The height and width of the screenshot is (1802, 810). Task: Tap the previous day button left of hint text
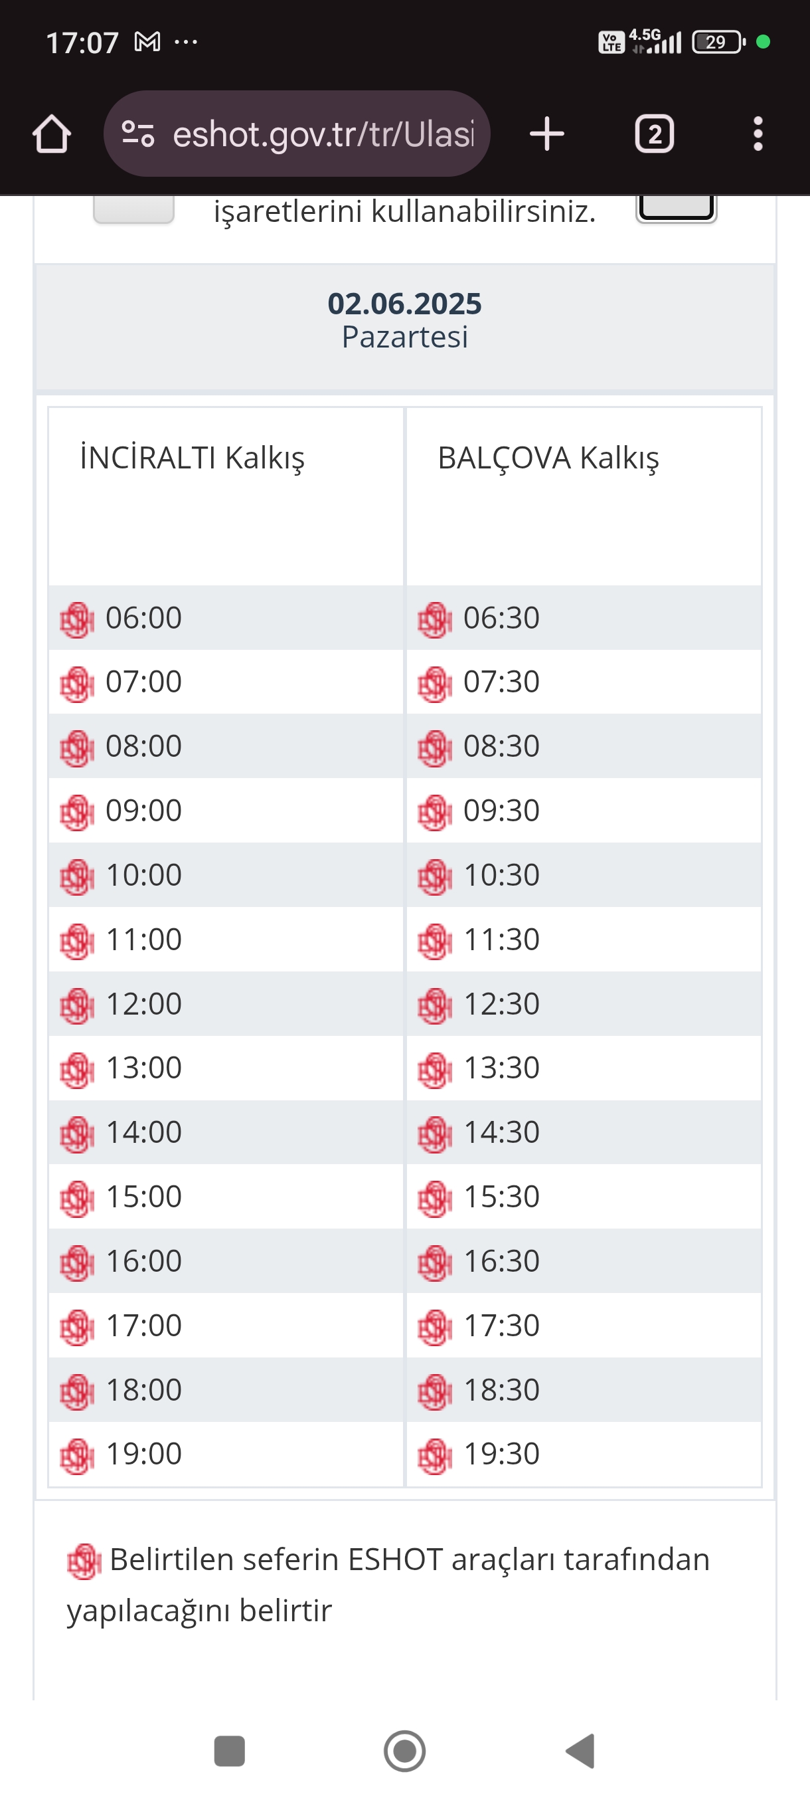point(133,209)
